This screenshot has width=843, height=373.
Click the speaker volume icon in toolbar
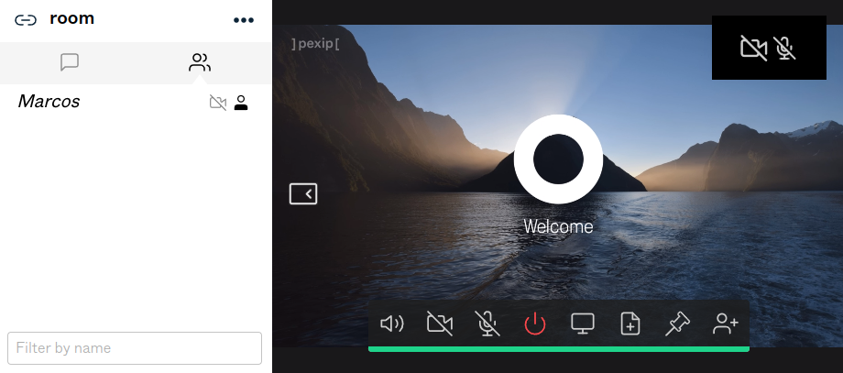tap(392, 324)
